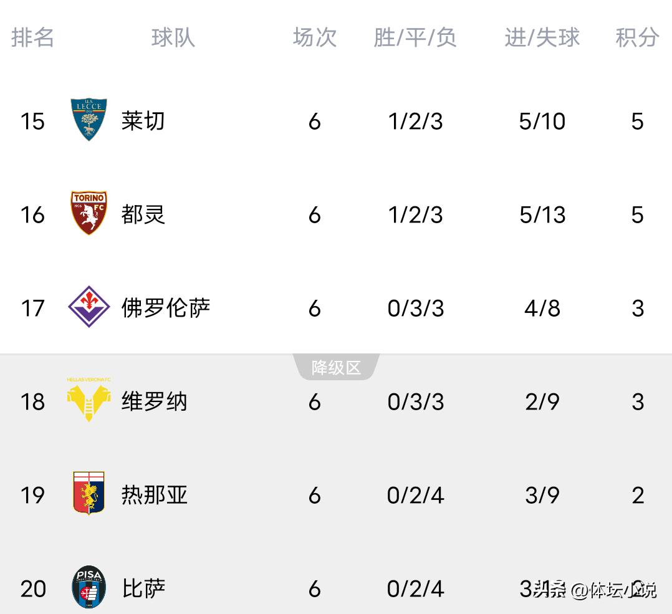The image size is (672, 614).
Task: Click the 佛罗伦萨 team name
Action: pyautogui.click(x=166, y=308)
